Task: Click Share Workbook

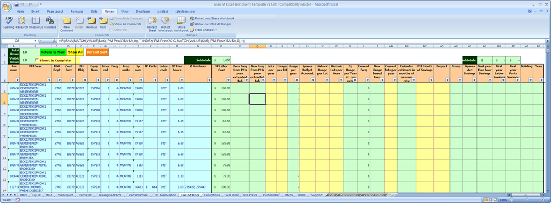Action: coord(181,24)
